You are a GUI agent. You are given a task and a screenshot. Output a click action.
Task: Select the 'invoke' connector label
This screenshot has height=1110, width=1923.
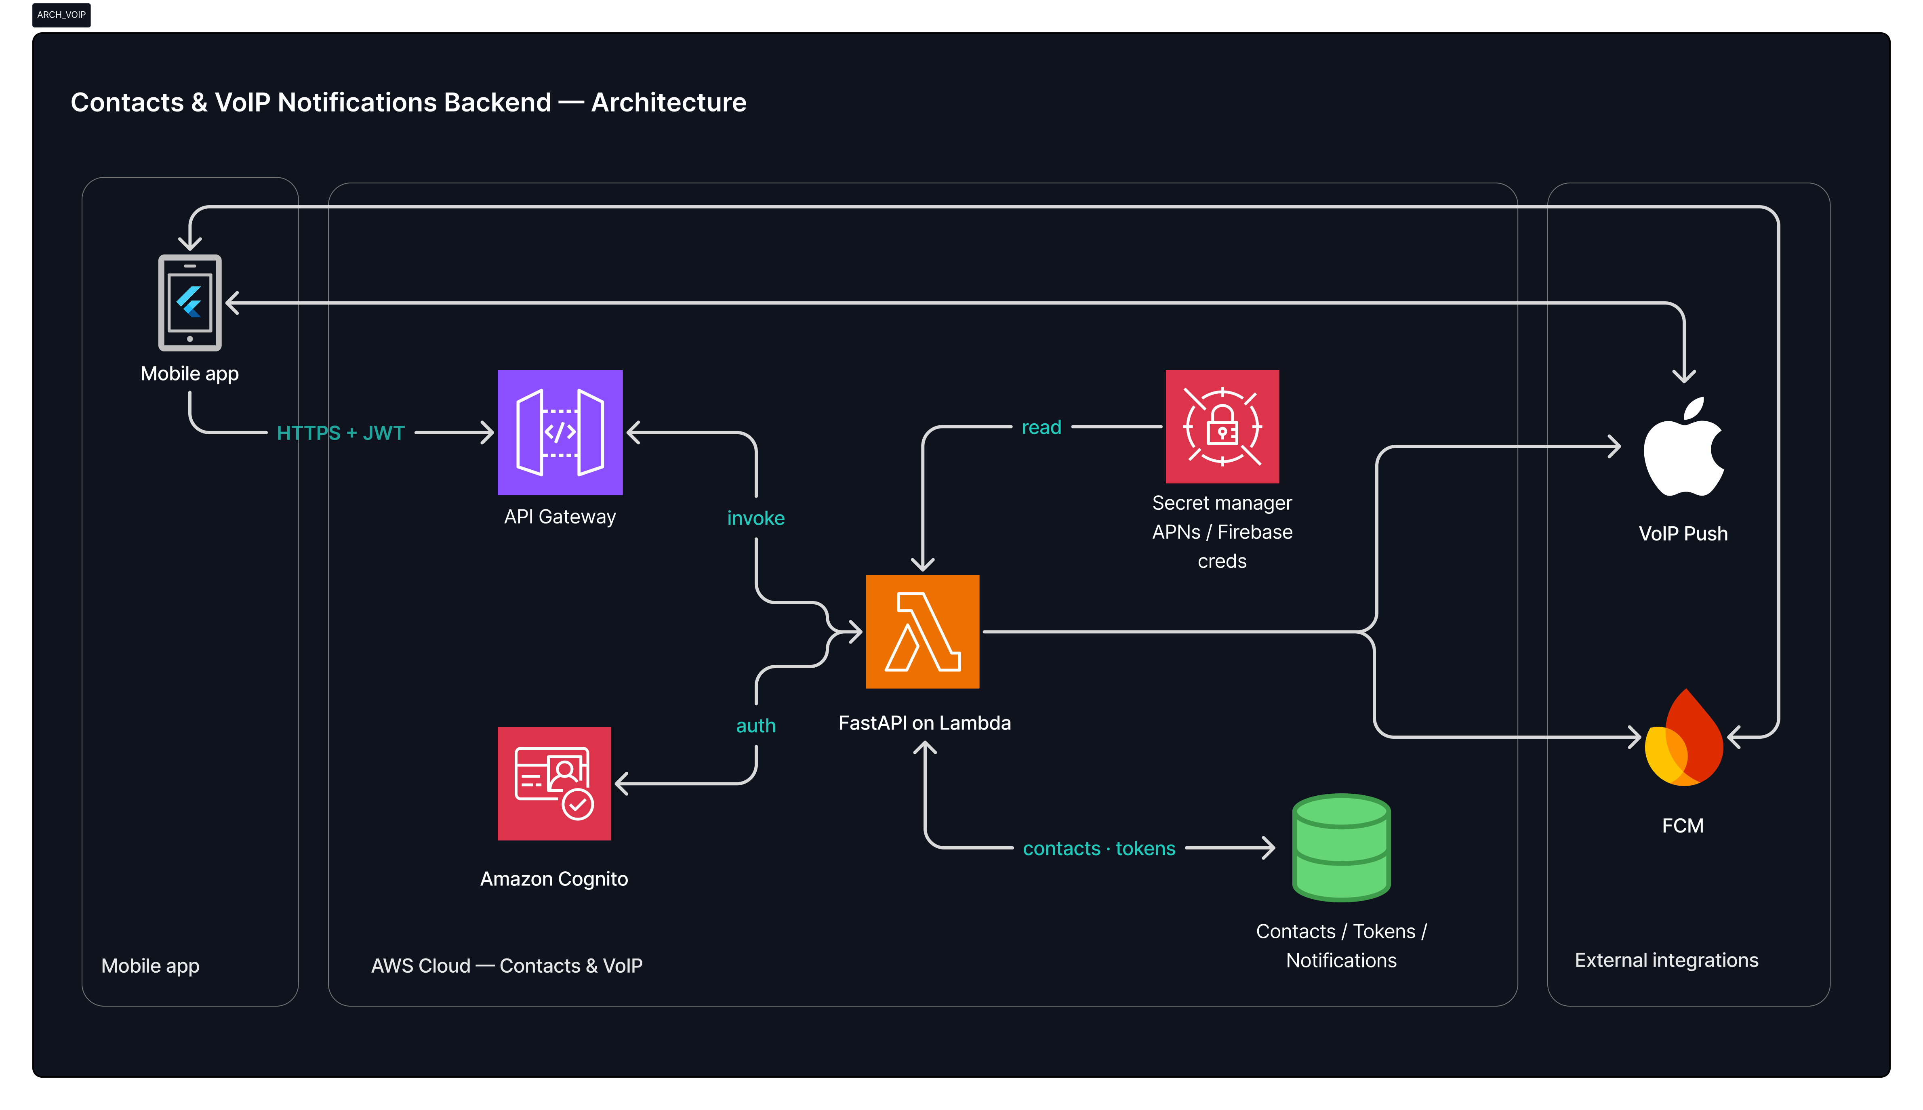[x=755, y=518]
